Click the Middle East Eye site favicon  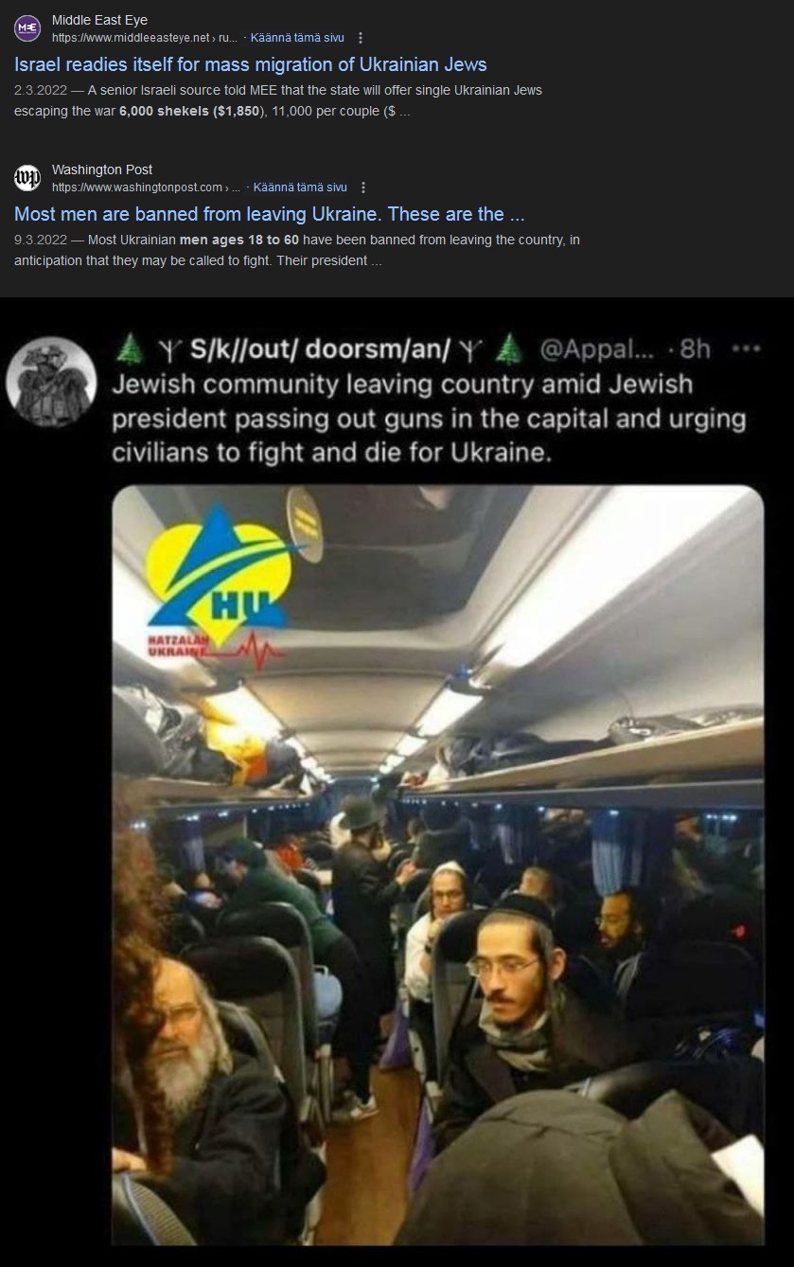point(27,28)
